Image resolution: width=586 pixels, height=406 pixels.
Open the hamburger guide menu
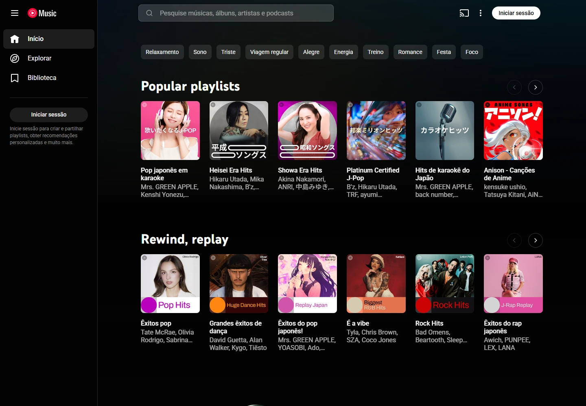click(15, 13)
